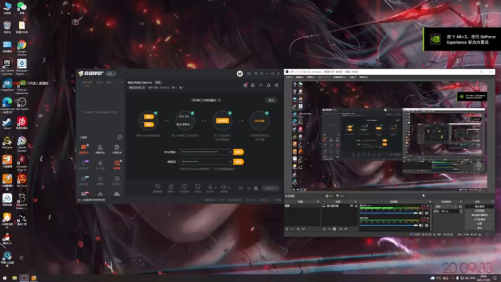This screenshot has height=282, width=501.
Task: Open the Help menu in OBS
Action: 363,77
